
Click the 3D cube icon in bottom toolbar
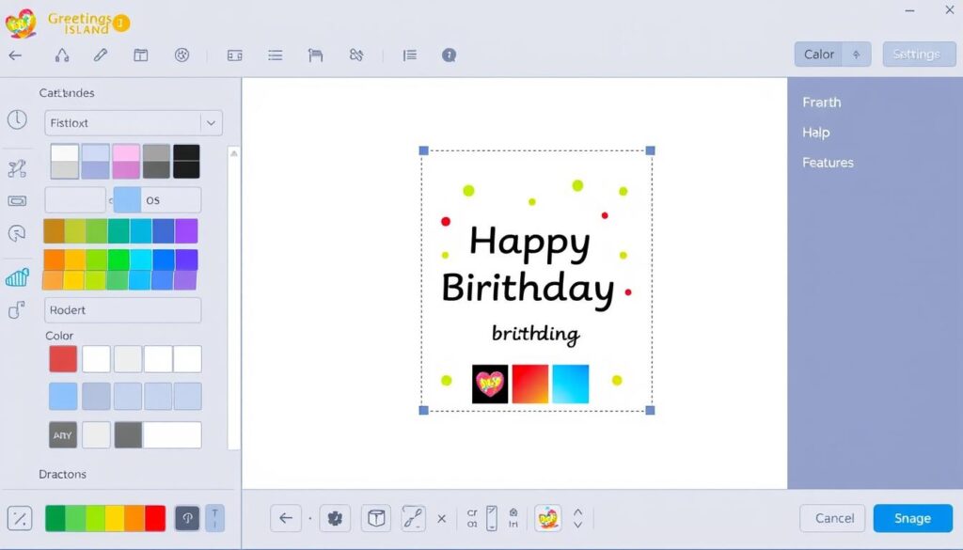[x=376, y=518]
